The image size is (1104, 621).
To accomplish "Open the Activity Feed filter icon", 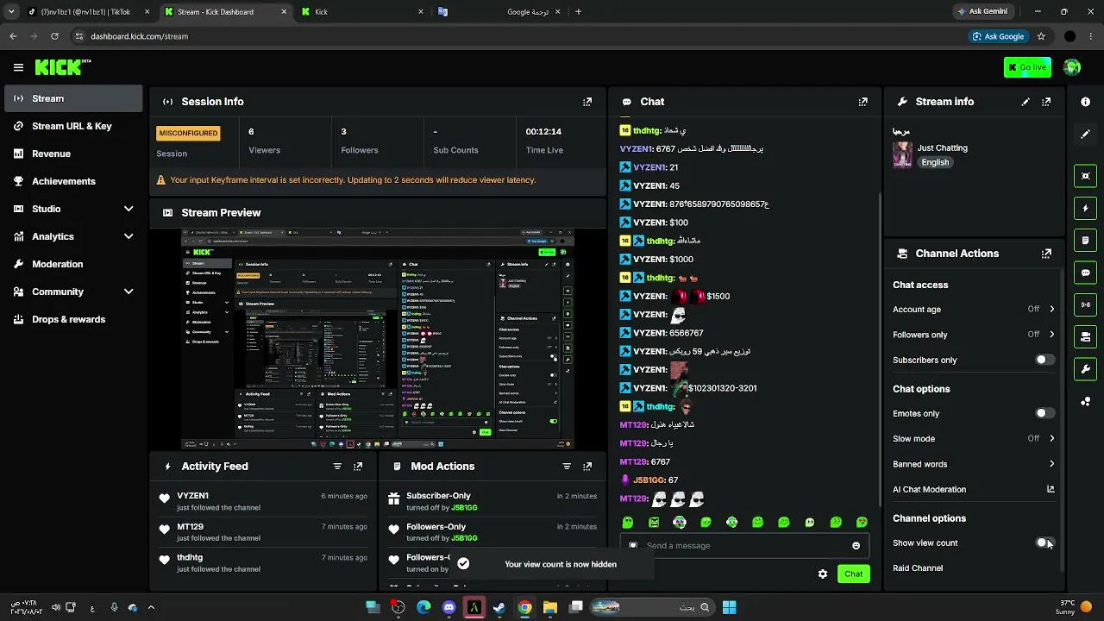I will tap(337, 467).
